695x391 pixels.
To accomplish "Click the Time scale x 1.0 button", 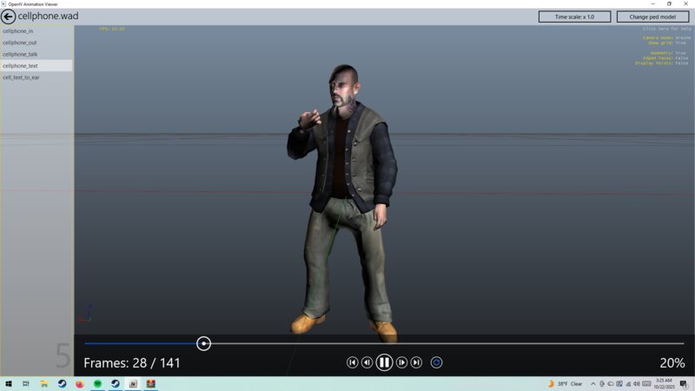I will point(574,17).
